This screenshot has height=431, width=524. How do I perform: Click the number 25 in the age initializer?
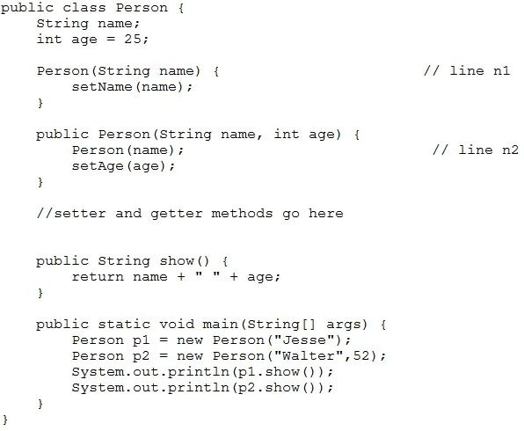[x=133, y=39]
